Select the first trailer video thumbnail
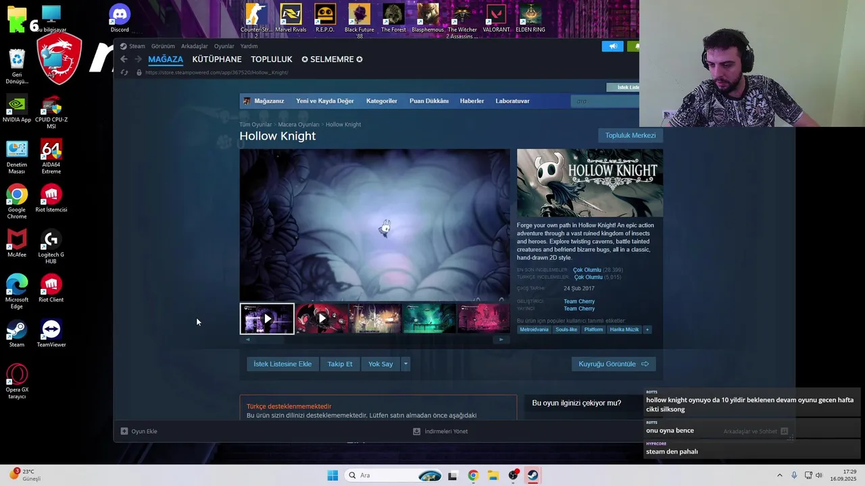 click(x=267, y=319)
